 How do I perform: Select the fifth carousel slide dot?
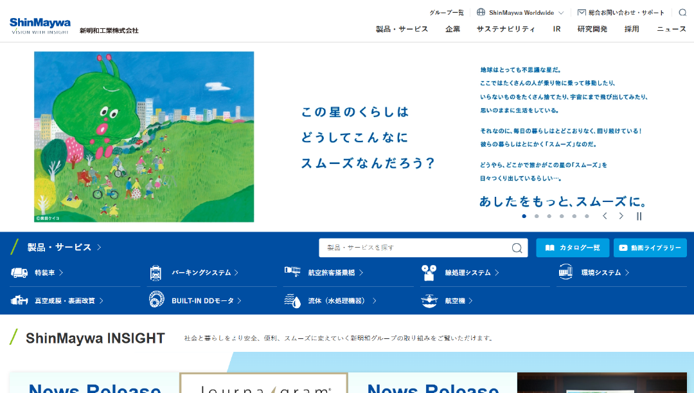[x=574, y=216]
